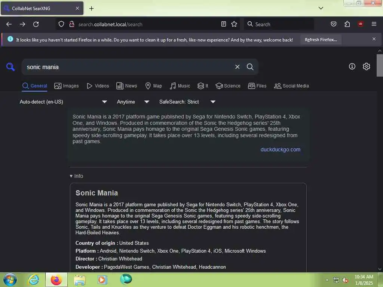The width and height of the screenshot is (383, 287).
Task: Switch to IT category
Action: (203, 86)
